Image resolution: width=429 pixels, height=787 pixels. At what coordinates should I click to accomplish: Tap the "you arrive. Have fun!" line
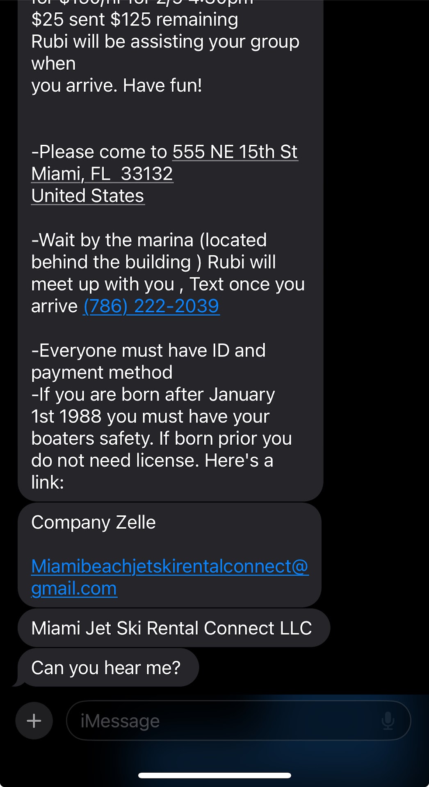[x=116, y=86]
